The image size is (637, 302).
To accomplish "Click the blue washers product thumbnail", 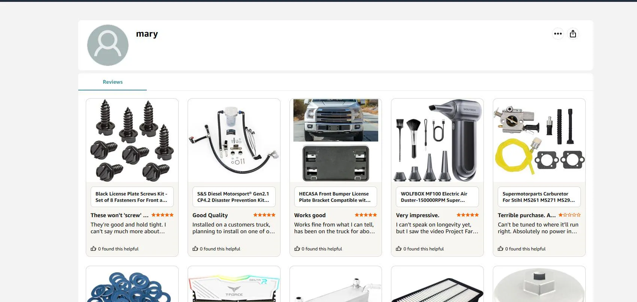I will [132, 286].
